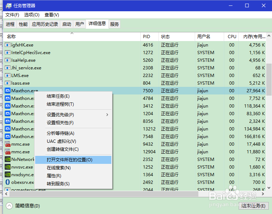Click the NvNetwork service NVIDIA icon
The width and height of the screenshot is (272, 214).
point(8,160)
